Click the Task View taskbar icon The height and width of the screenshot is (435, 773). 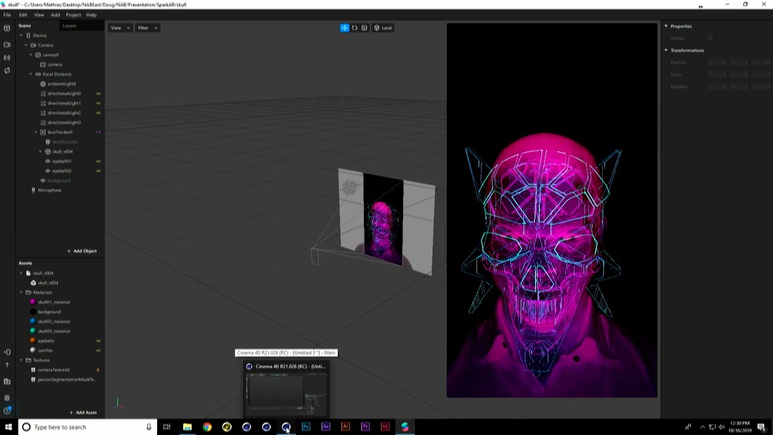pos(167,427)
